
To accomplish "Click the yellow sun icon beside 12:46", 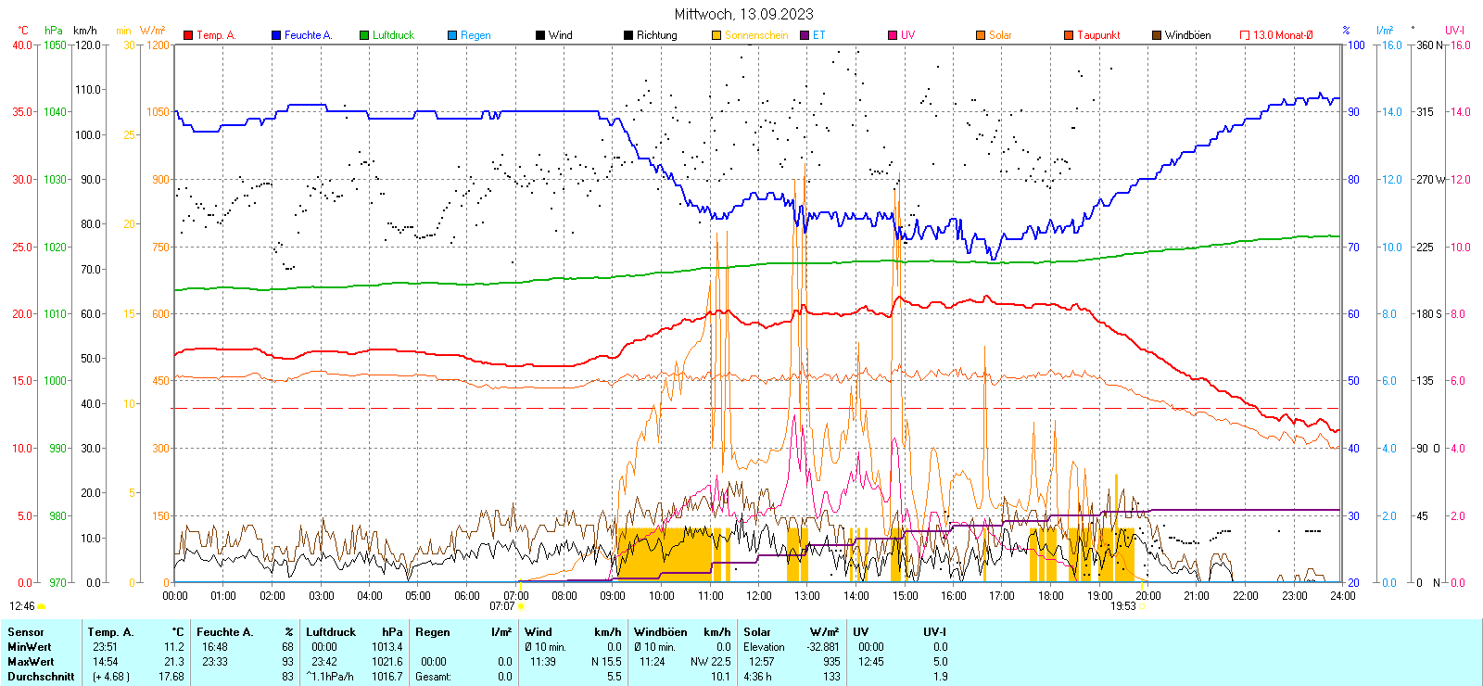I will 42,606.
